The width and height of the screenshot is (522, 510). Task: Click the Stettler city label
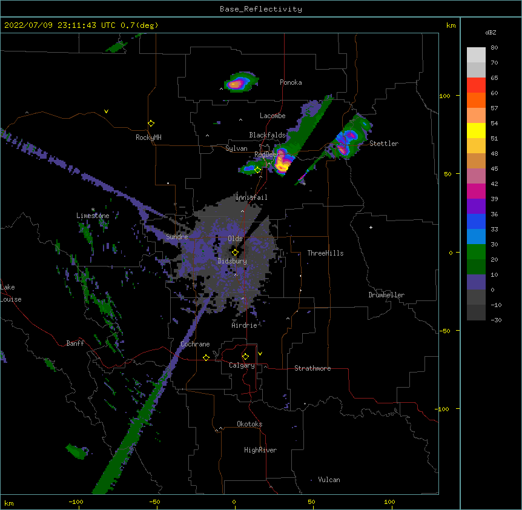(384, 144)
